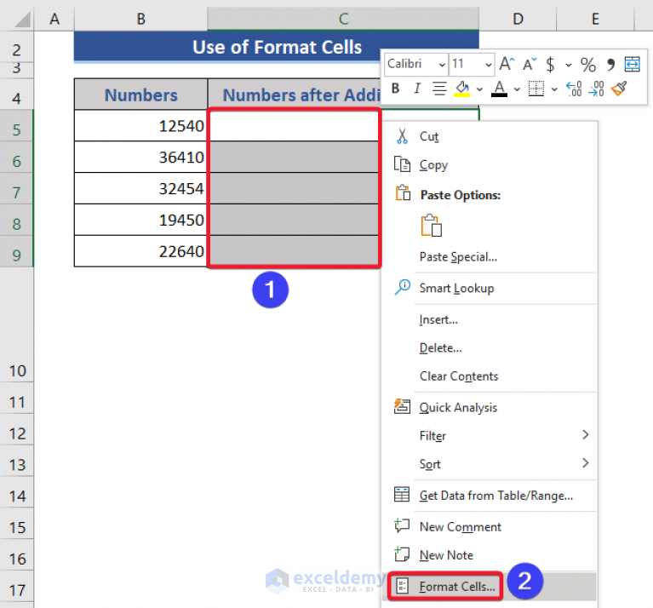Expand the Borders dropdown arrow
Screen dimensions: 653x608
[554, 89]
